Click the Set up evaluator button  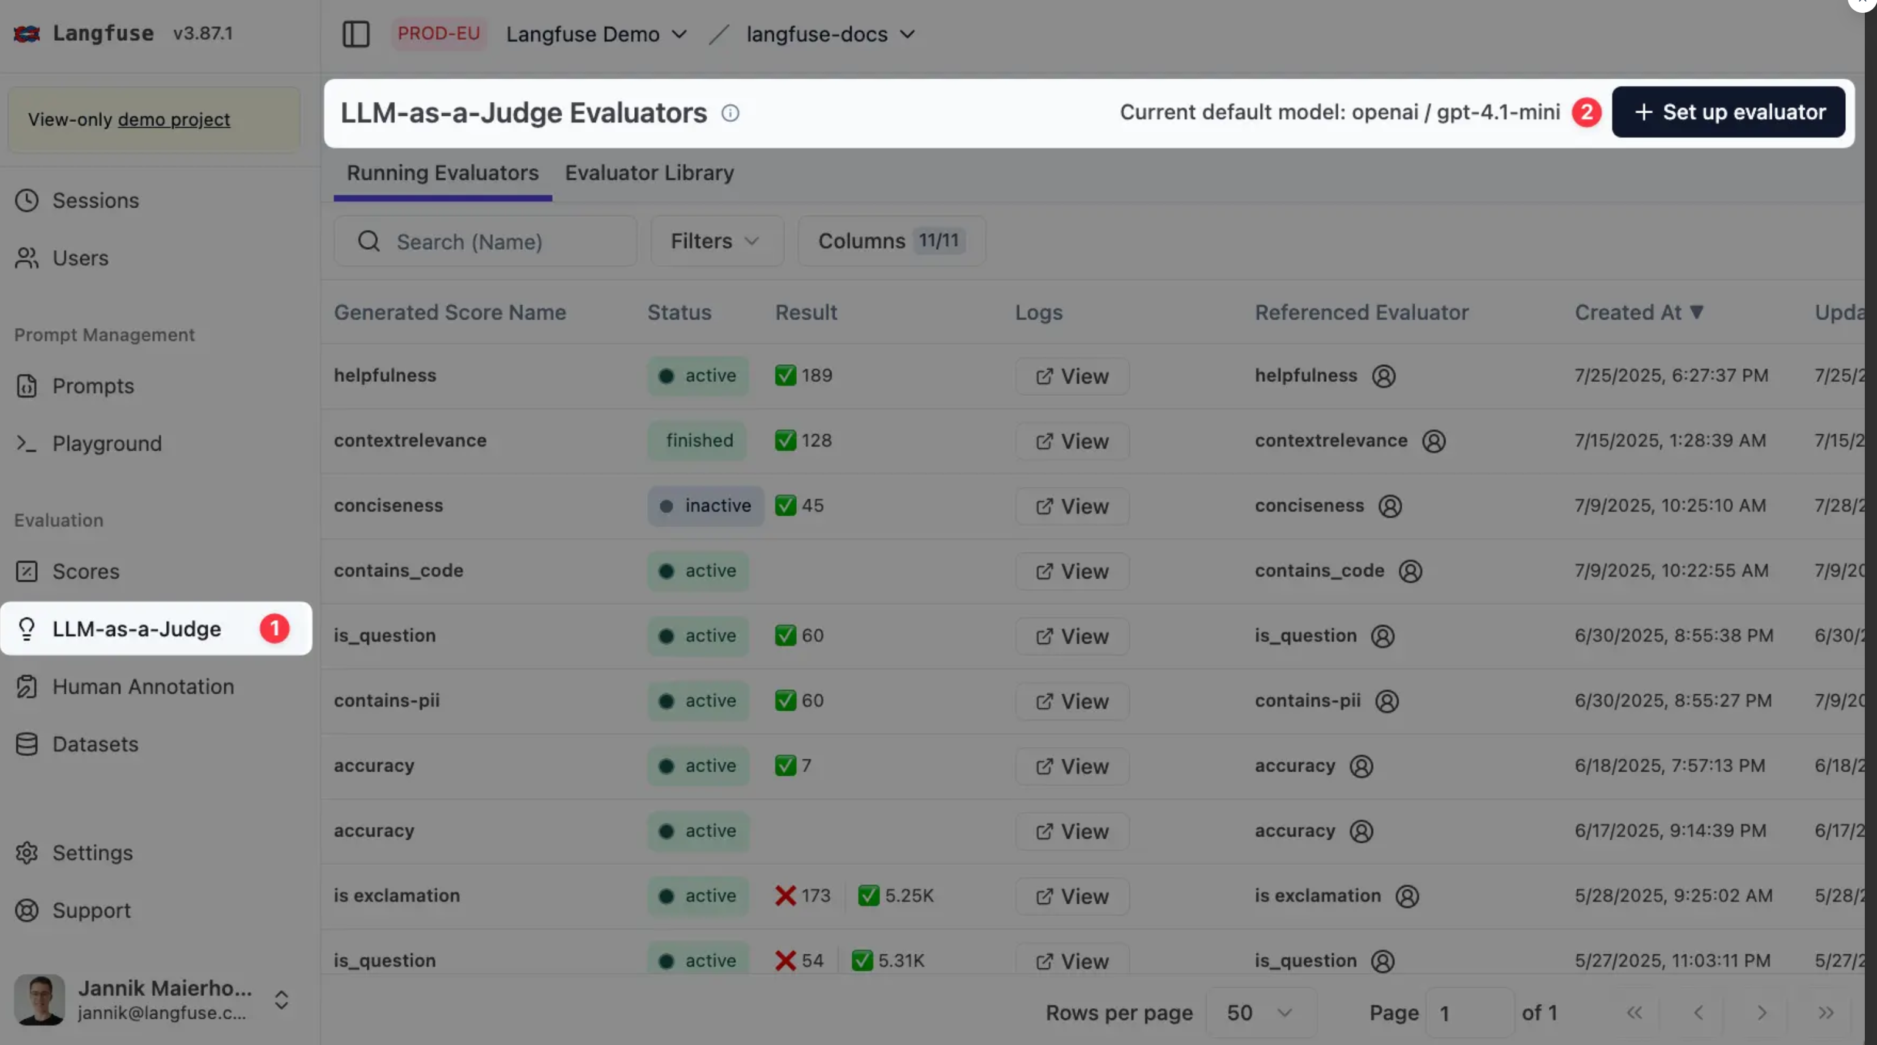1728,112
